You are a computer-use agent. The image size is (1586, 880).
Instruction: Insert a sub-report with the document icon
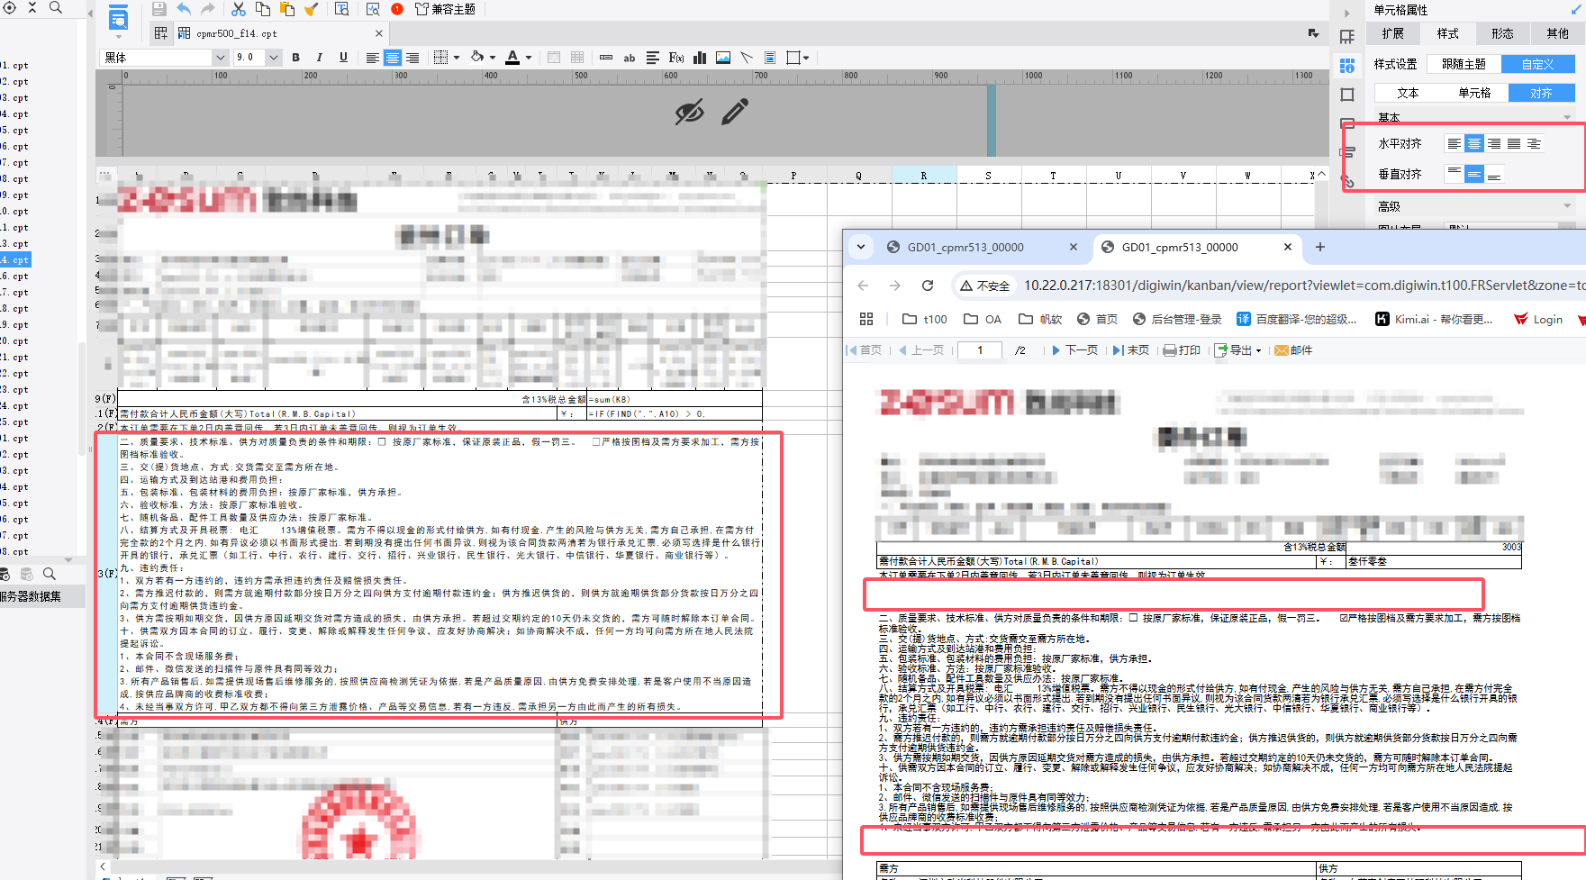pos(770,58)
